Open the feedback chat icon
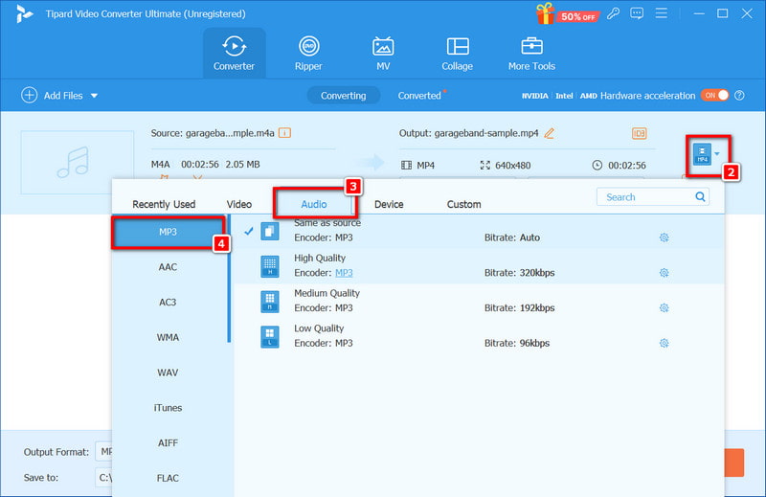The image size is (766, 497). (x=637, y=13)
